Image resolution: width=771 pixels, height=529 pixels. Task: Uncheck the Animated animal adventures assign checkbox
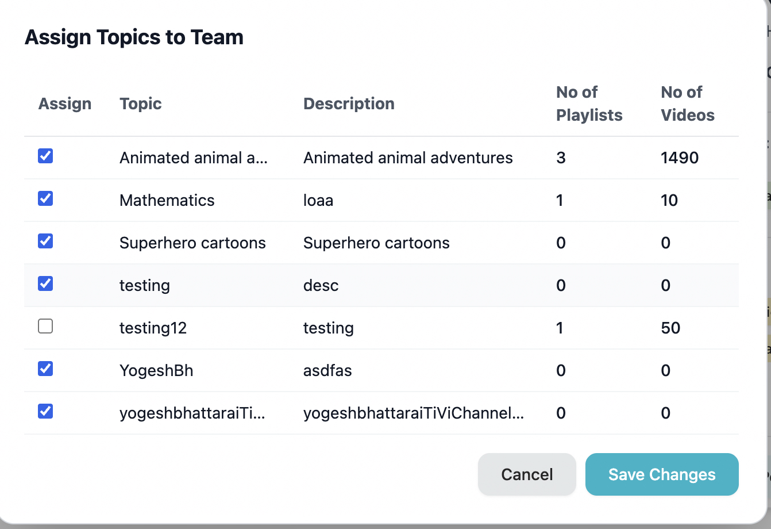(x=45, y=156)
